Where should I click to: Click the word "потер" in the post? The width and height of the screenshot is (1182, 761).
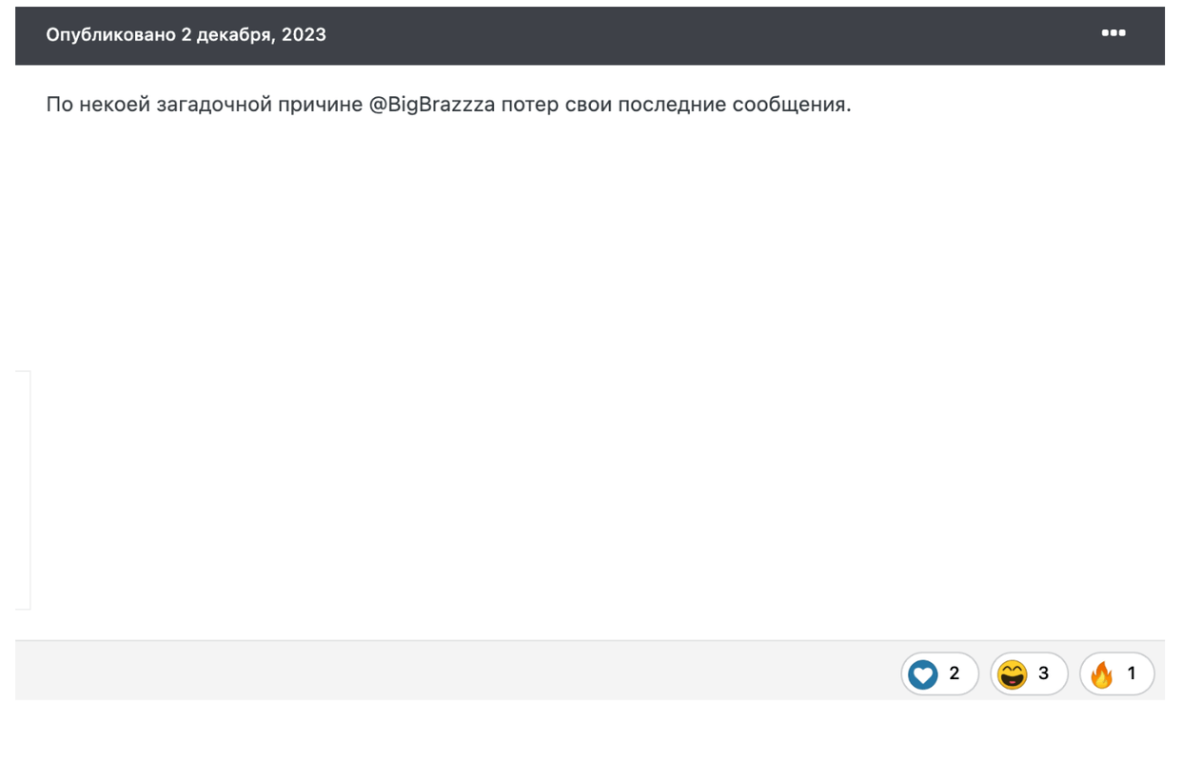pyautogui.click(x=529, y=105)
